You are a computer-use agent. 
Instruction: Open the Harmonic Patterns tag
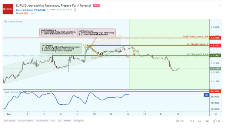(26, 121)
